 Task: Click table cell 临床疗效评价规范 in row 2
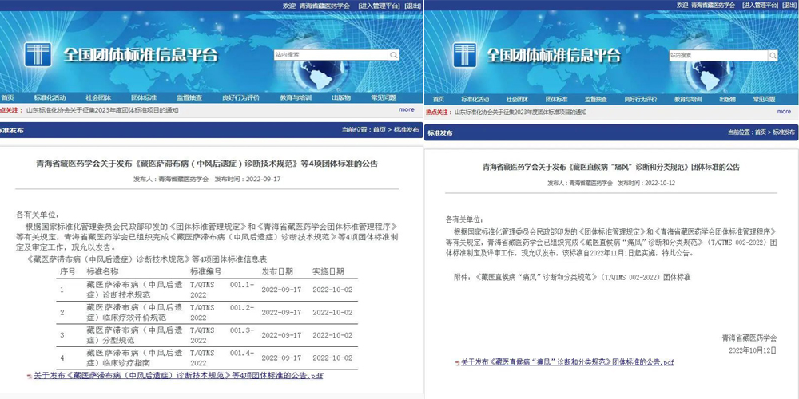[x=133, y=313]
